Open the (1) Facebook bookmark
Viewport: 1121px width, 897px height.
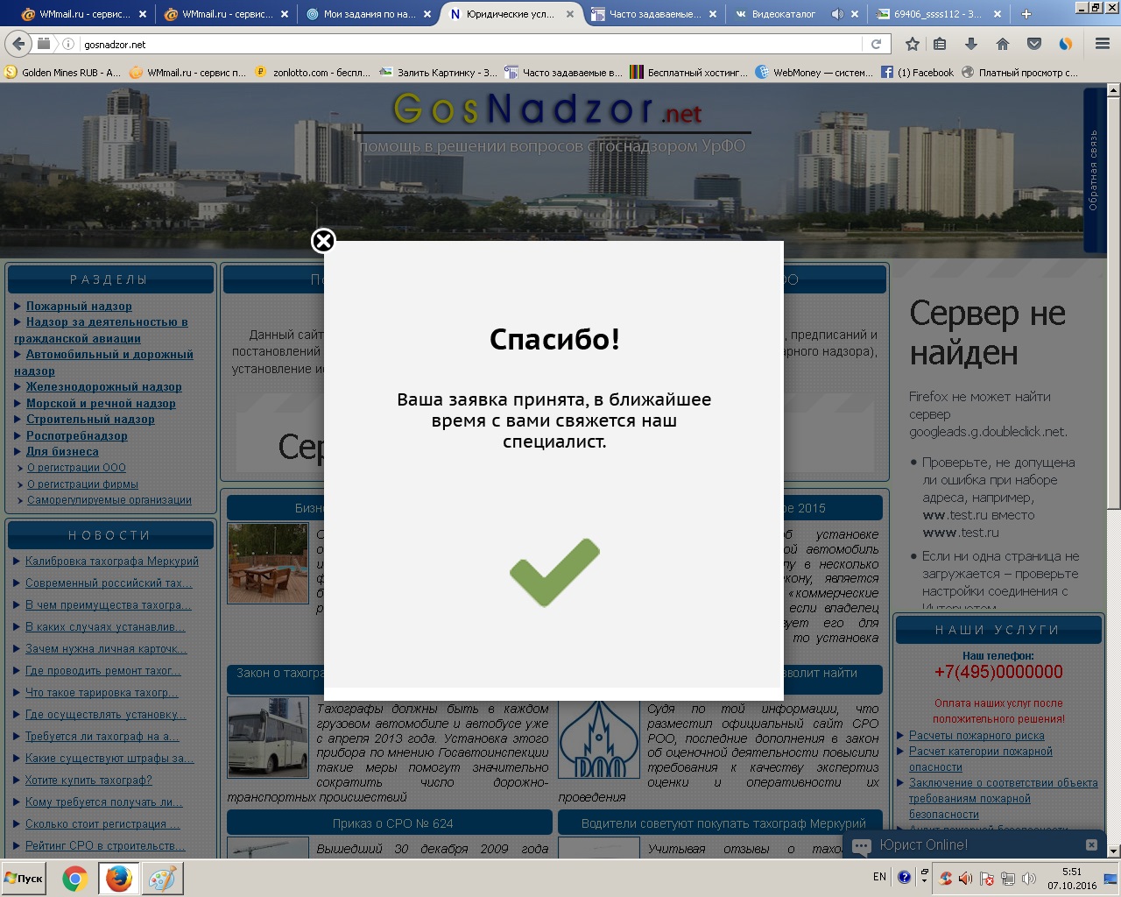coord(917,73)
